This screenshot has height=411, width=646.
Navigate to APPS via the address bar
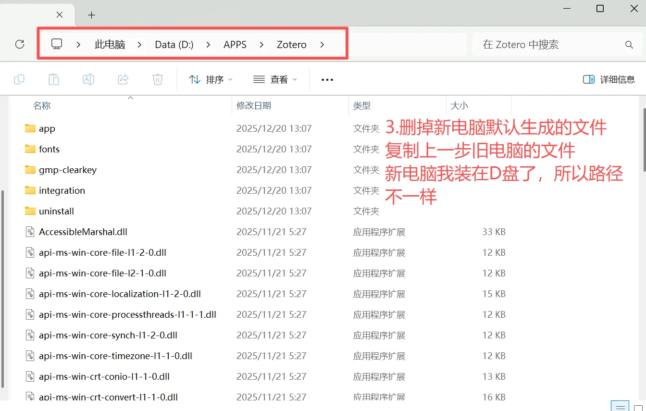point(235,44)
